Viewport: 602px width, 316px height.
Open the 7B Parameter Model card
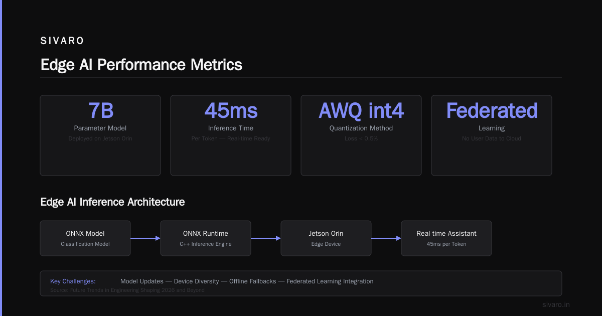[100, 135]
